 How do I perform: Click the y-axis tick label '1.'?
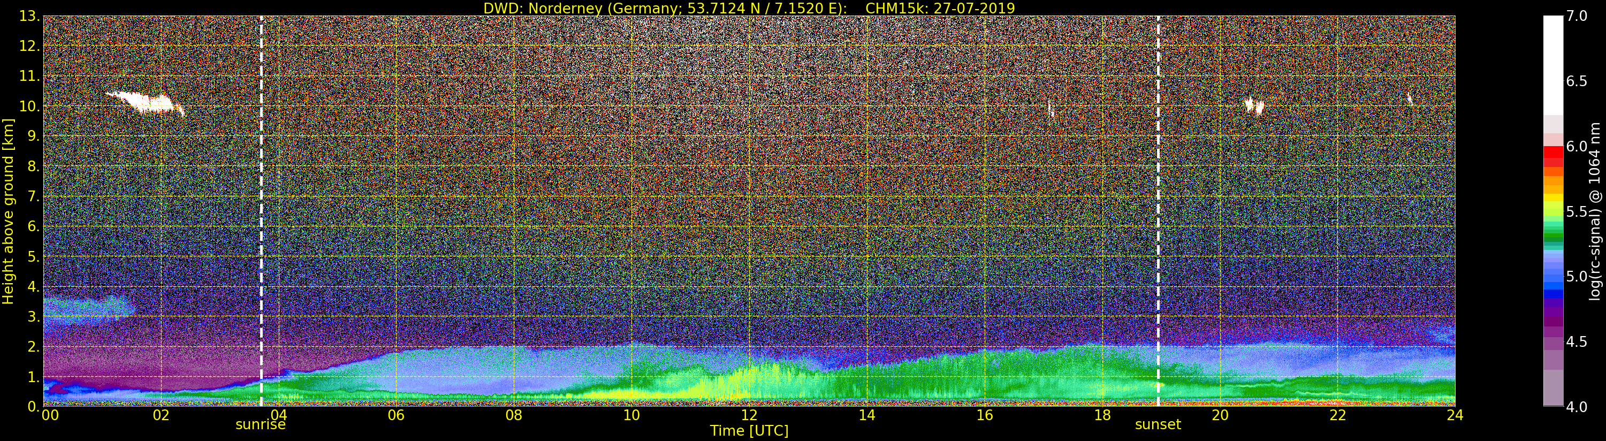click(x=34, y=377)
